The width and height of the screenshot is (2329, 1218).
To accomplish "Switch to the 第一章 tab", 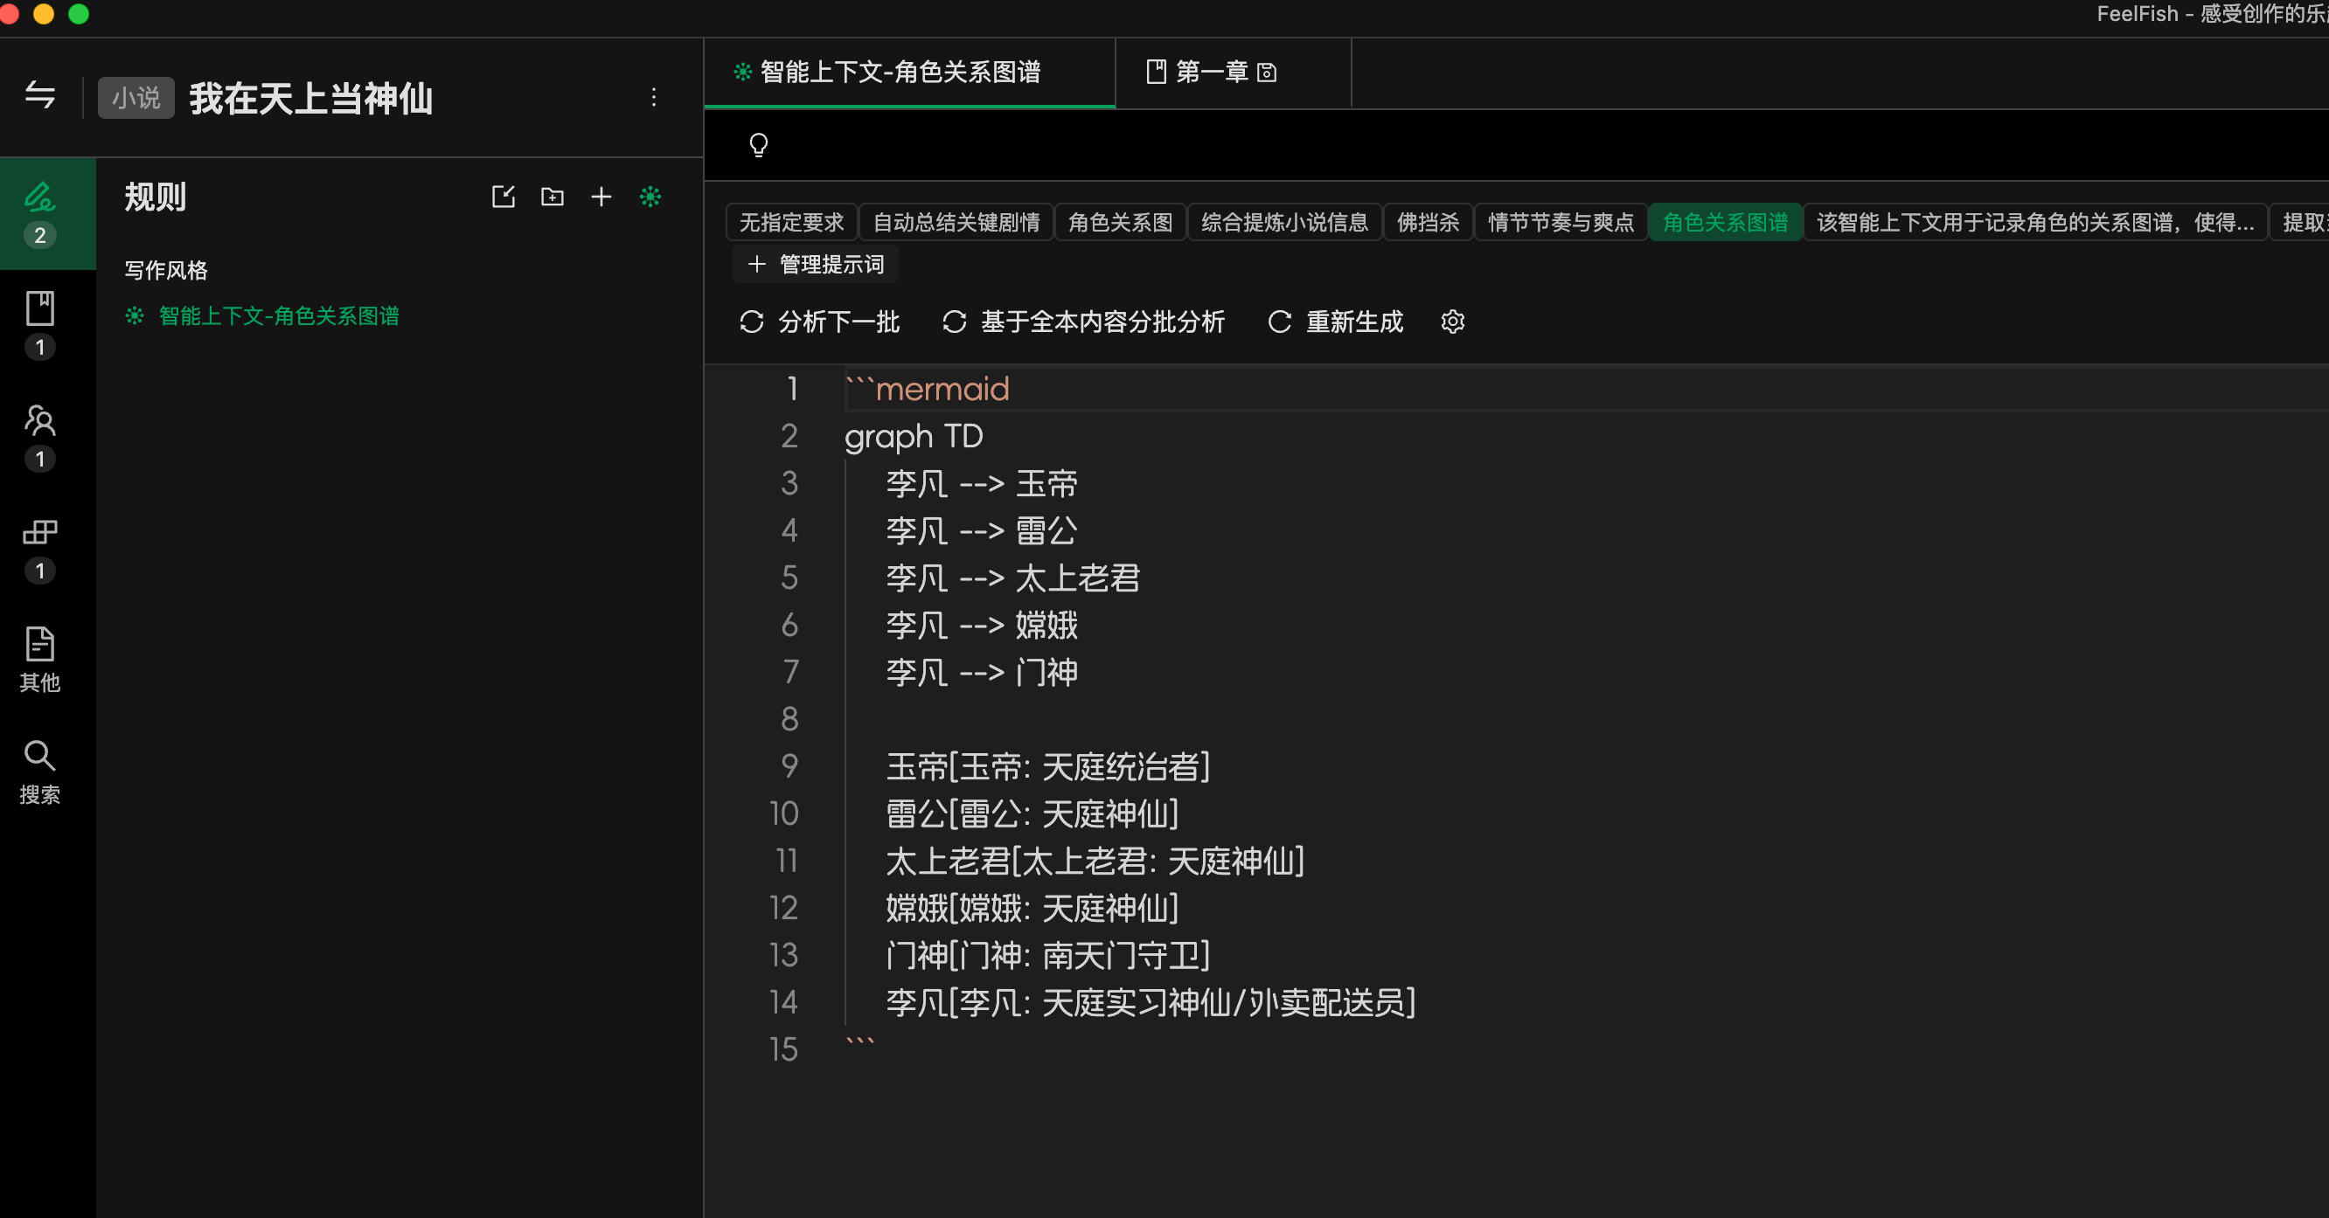I will [1212, 73].
